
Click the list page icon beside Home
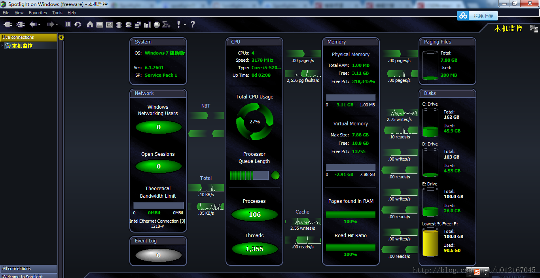(x=100, y=25)
